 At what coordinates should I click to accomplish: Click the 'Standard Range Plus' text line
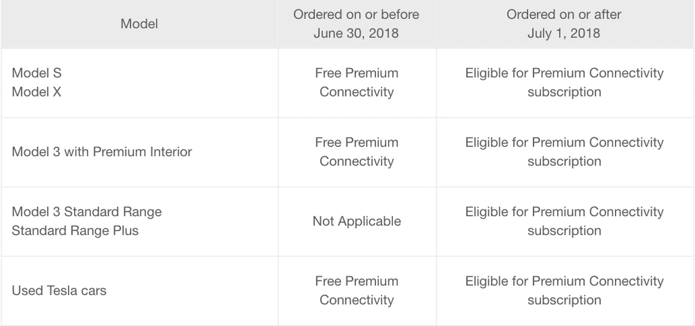[x=75, y=231]
